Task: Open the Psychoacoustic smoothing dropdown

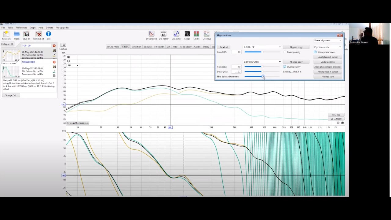Action: click(x=327, y=47)
